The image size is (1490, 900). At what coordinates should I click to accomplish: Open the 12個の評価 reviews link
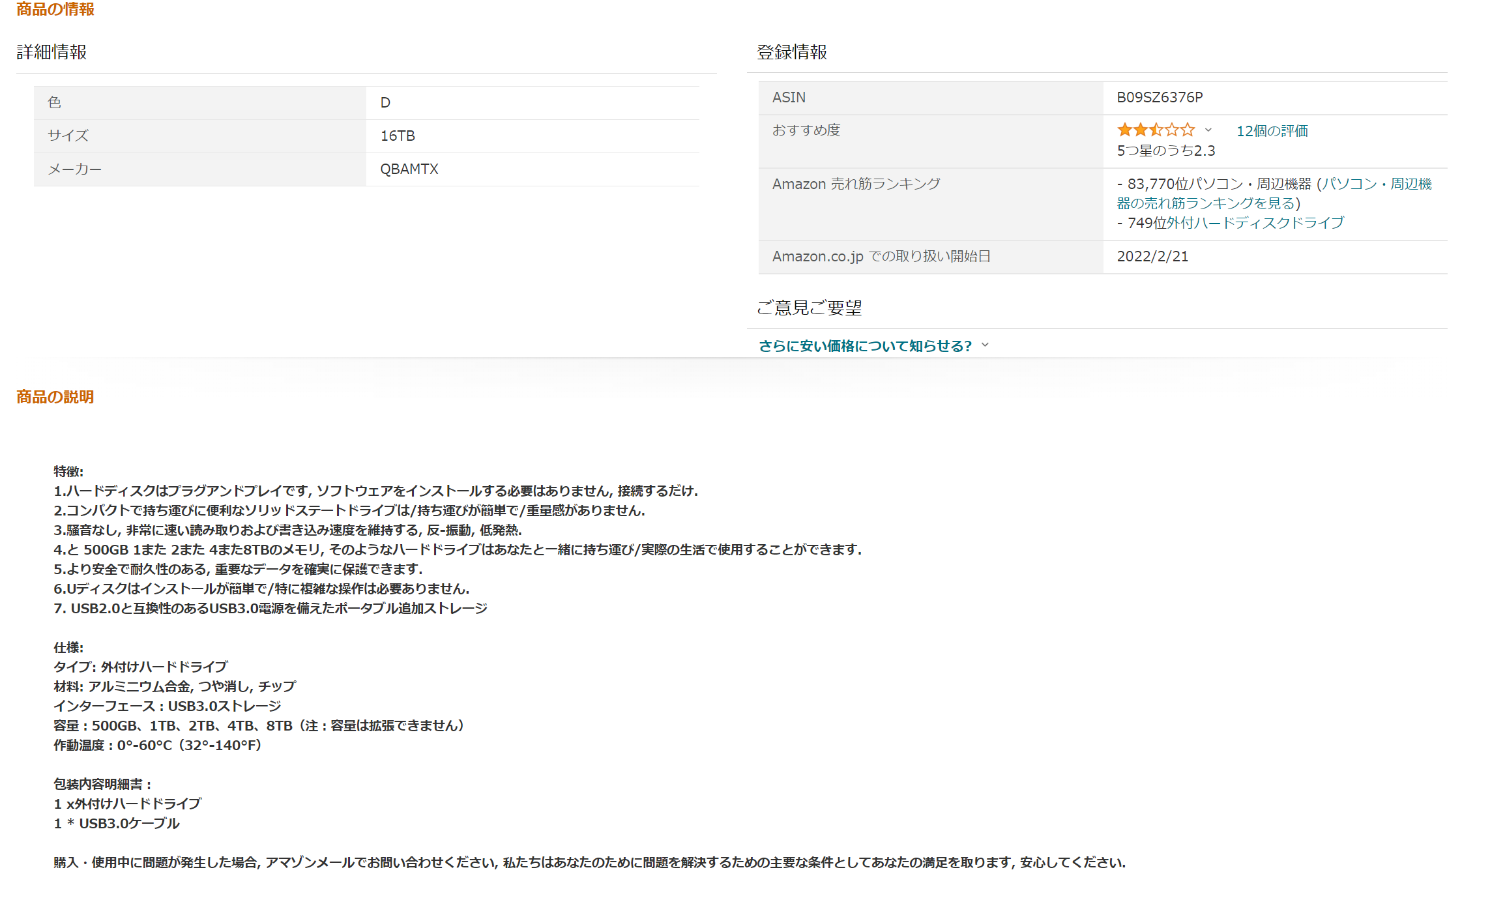1272,131
